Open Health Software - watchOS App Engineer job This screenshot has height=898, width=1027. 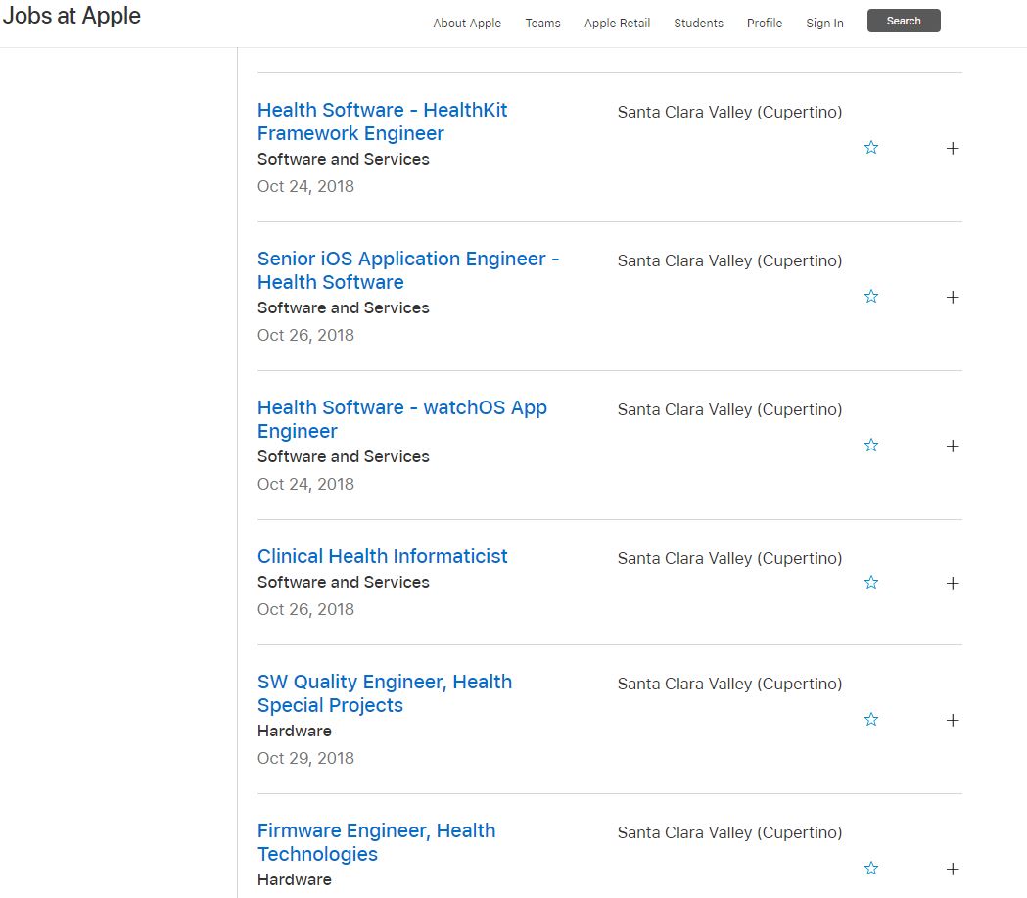pos(402,418)
